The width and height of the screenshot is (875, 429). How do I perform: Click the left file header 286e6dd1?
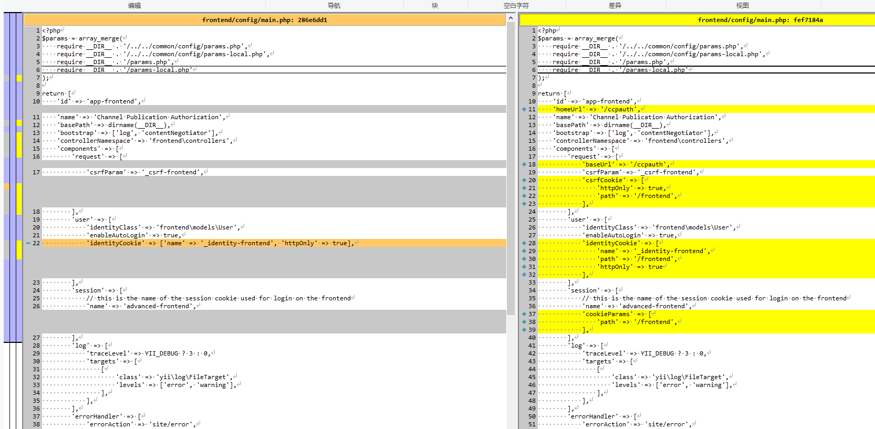coord(265,20)
